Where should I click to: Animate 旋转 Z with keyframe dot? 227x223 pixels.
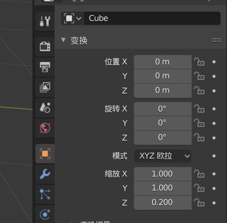click(x=214, y=138)
